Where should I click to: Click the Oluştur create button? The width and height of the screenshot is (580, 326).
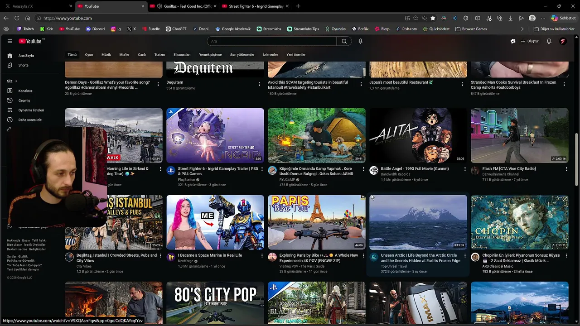[530, 41]
